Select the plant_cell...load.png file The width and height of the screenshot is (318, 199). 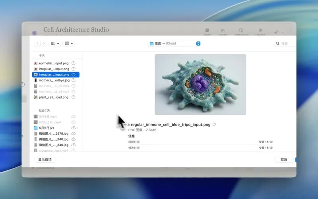pos(56,97)
